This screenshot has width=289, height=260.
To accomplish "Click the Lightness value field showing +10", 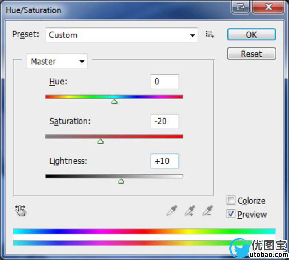I will tap(165, 161).
